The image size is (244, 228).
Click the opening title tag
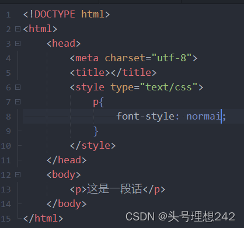point(90,72)
